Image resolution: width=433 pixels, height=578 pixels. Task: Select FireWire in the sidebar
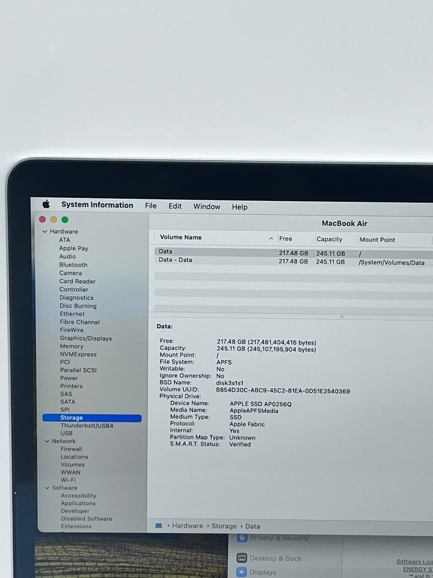point(72,330)
